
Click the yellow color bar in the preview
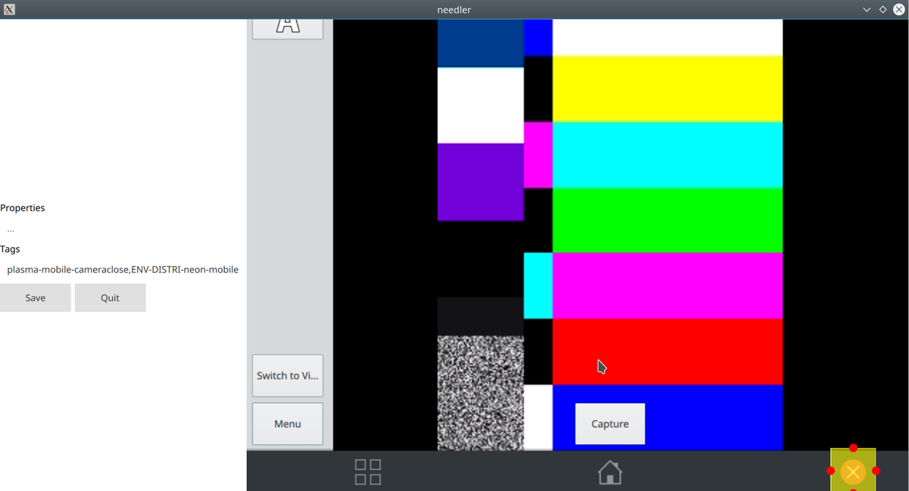667,89
